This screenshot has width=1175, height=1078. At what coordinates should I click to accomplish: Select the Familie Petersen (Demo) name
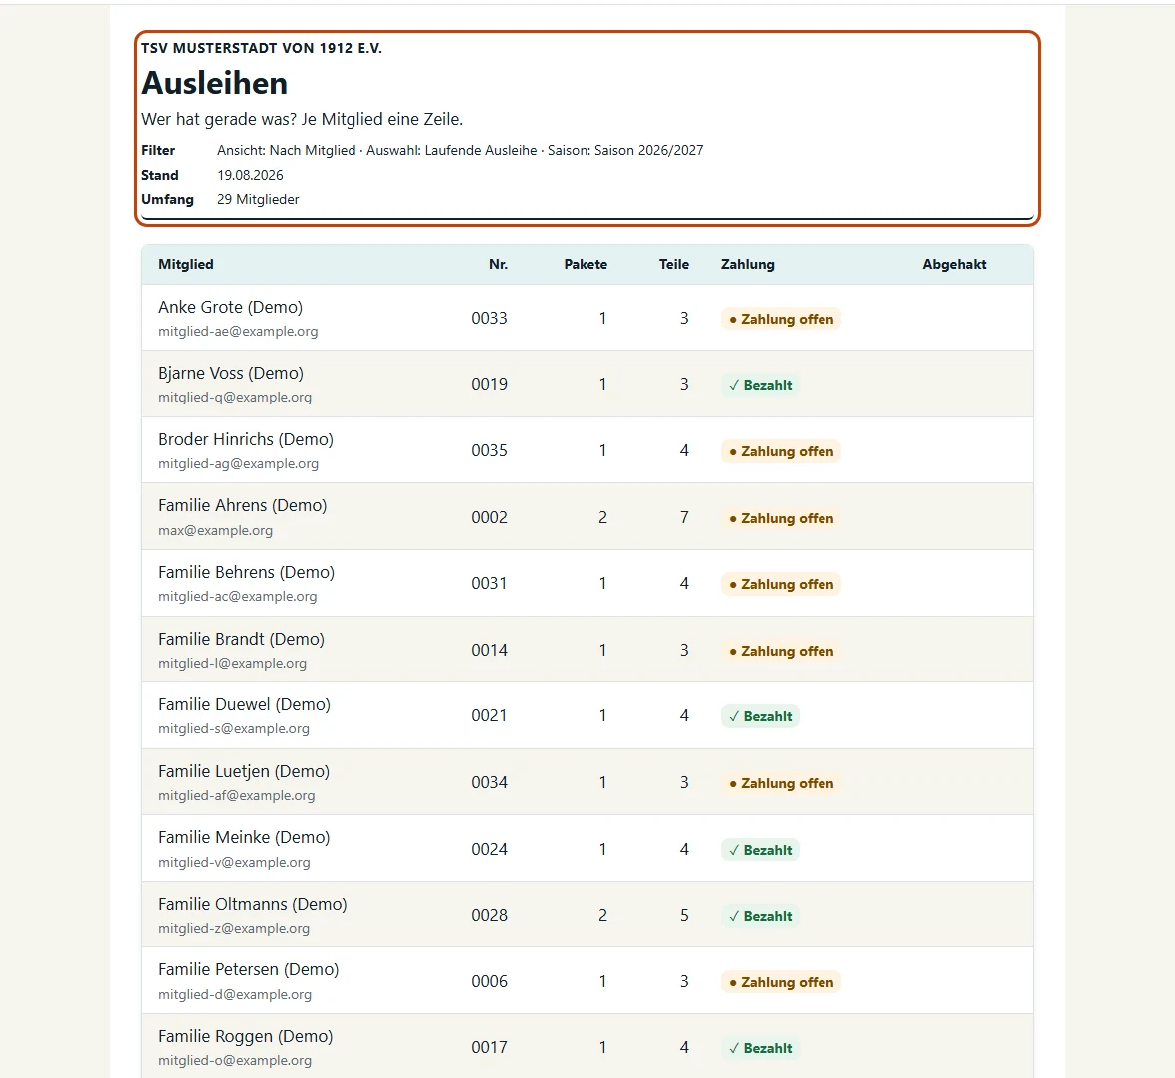point(249,970)
